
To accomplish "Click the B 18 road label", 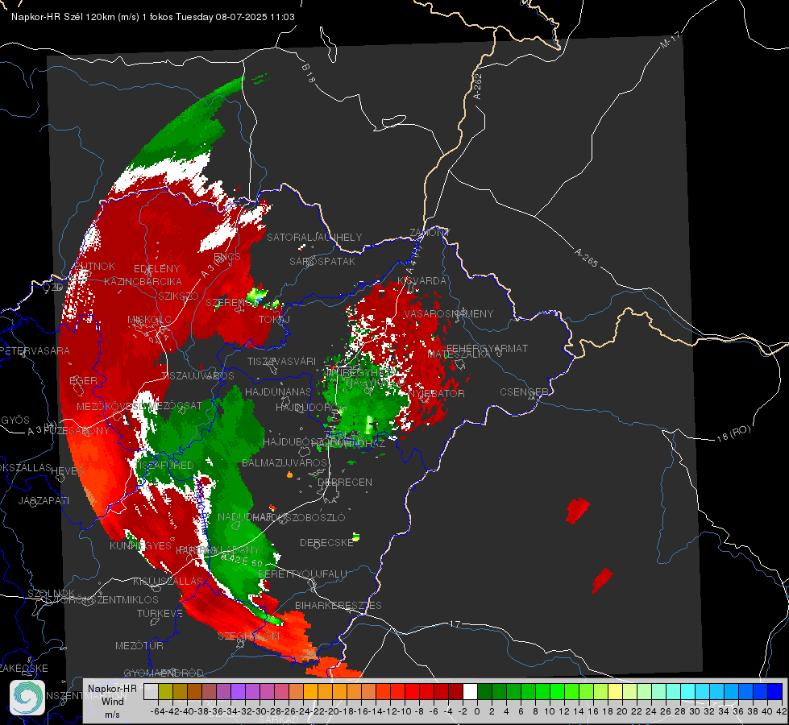I will pos(308,73).
